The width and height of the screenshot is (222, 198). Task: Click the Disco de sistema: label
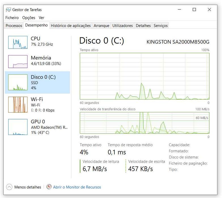pyautogui.click(x=183, y=157)
